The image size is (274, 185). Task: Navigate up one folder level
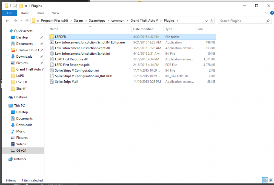(27, 21)
